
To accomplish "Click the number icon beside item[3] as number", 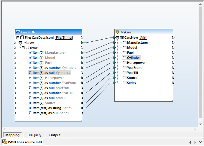I will [x=30, y=68].
